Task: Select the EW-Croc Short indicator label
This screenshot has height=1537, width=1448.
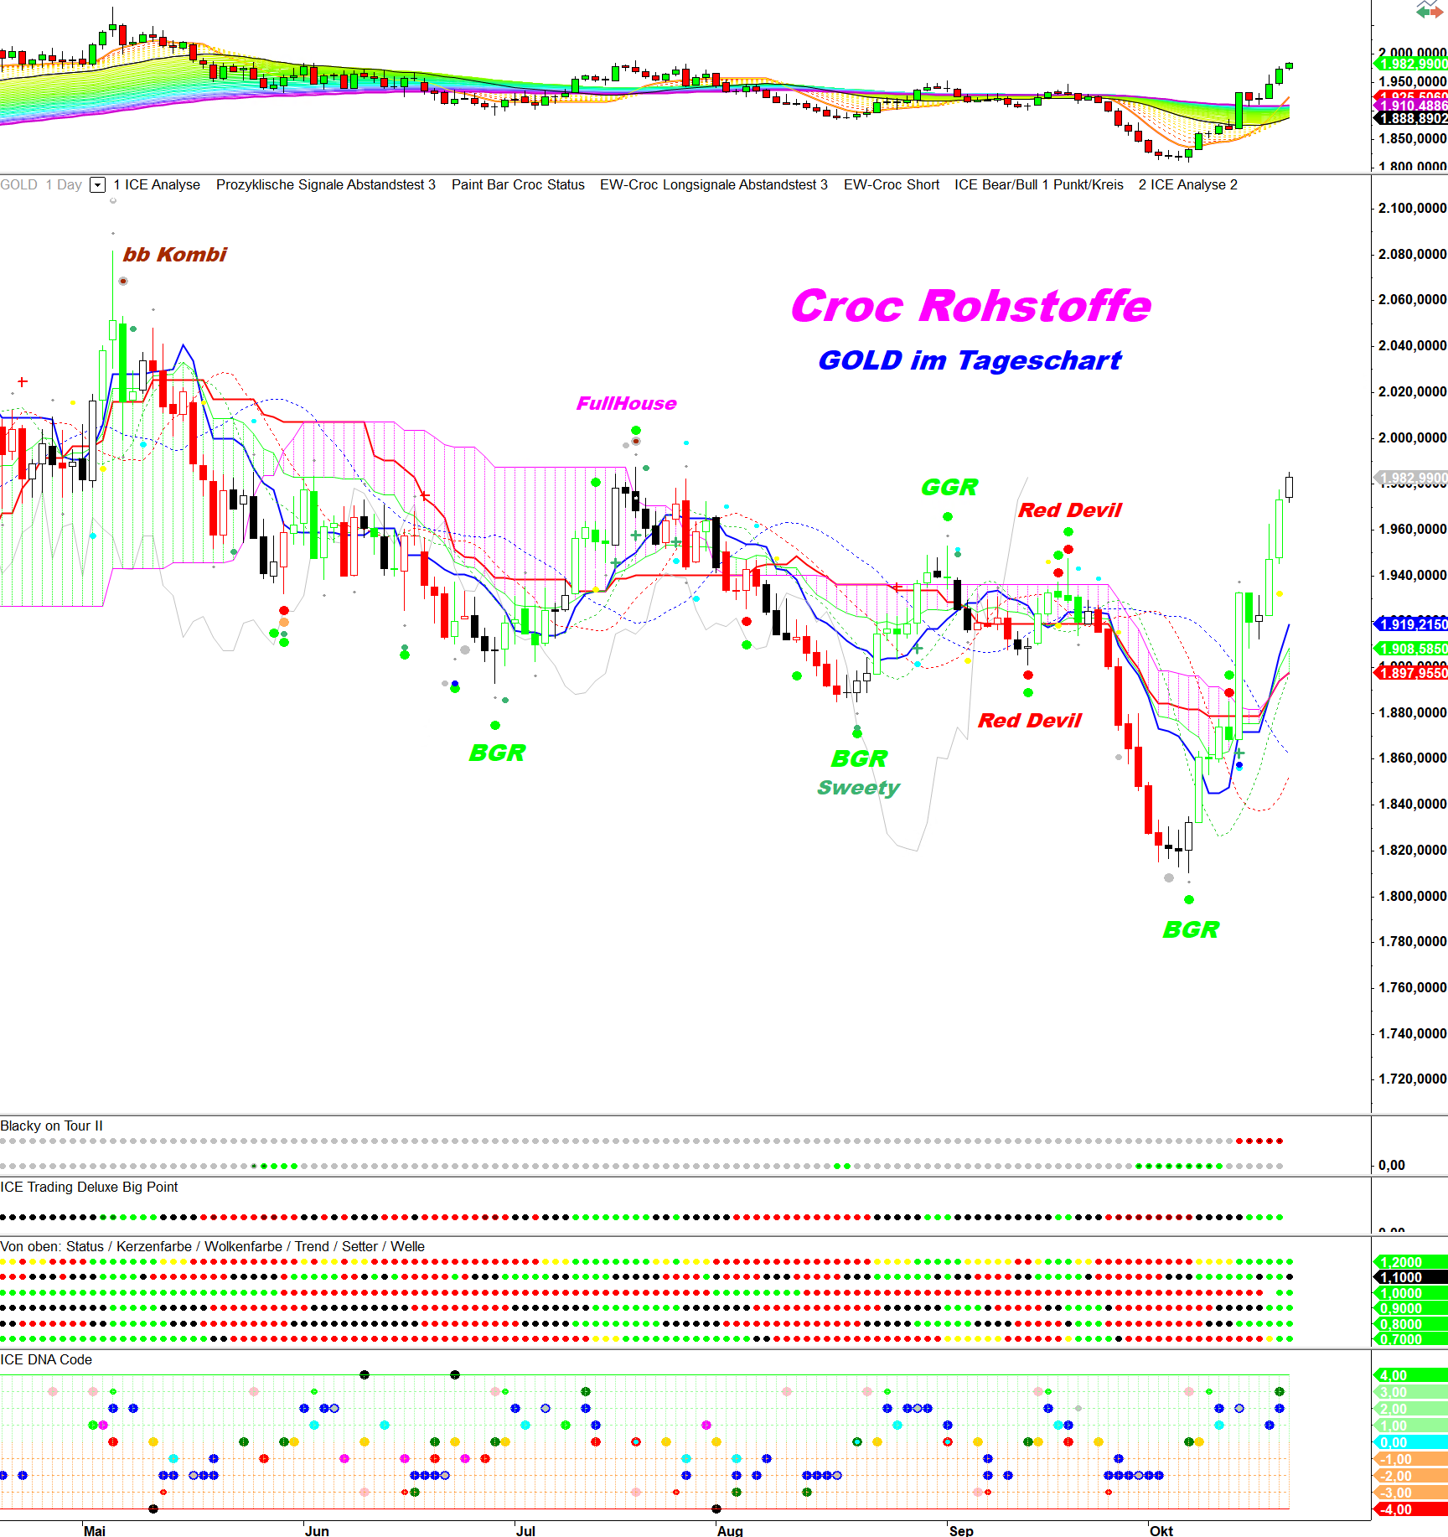Action: (x=891, y=185)
